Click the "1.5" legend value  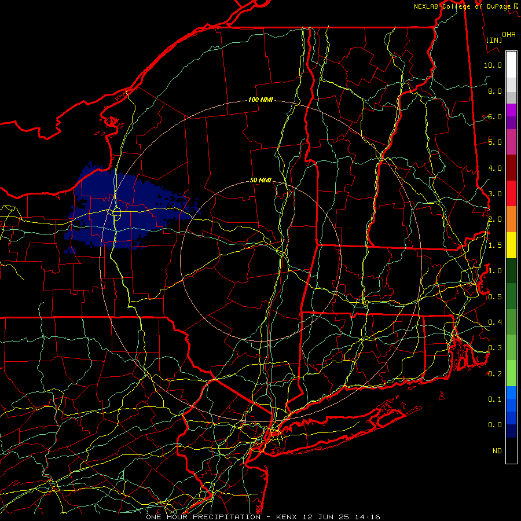point(495,245)
